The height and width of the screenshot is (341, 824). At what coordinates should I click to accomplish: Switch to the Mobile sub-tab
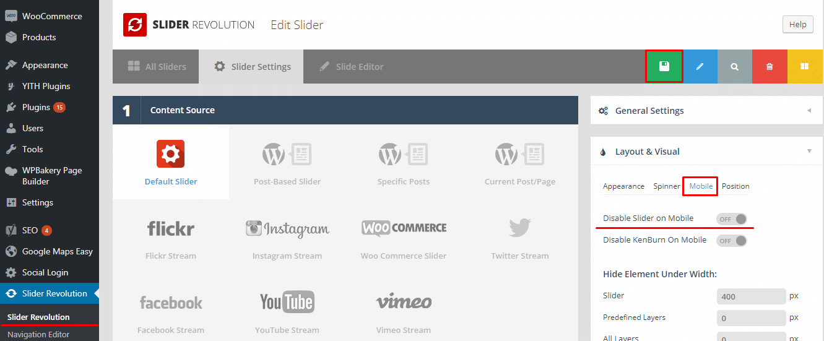pos(701,186)
